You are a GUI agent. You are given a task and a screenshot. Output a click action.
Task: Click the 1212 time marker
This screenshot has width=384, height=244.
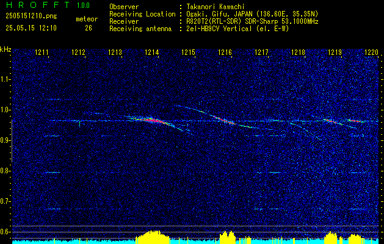coord(78,52)
